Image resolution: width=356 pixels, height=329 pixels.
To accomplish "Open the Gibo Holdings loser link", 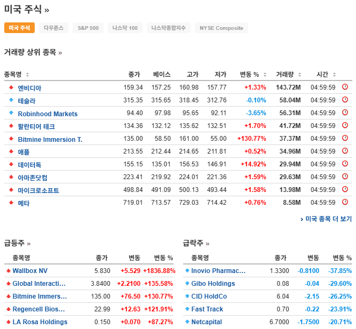I will click(213, 284).
